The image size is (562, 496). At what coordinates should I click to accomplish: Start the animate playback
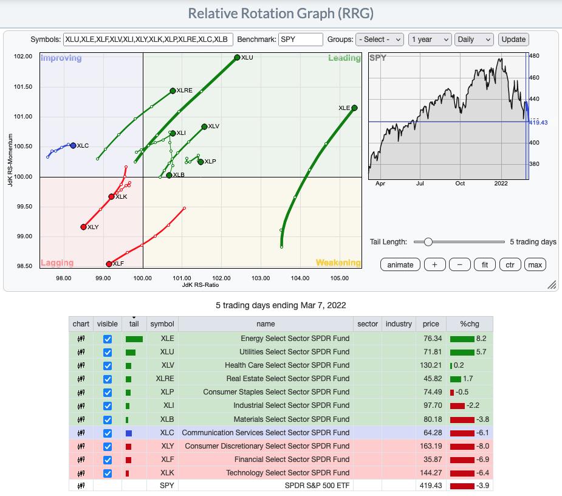point(400,264)
